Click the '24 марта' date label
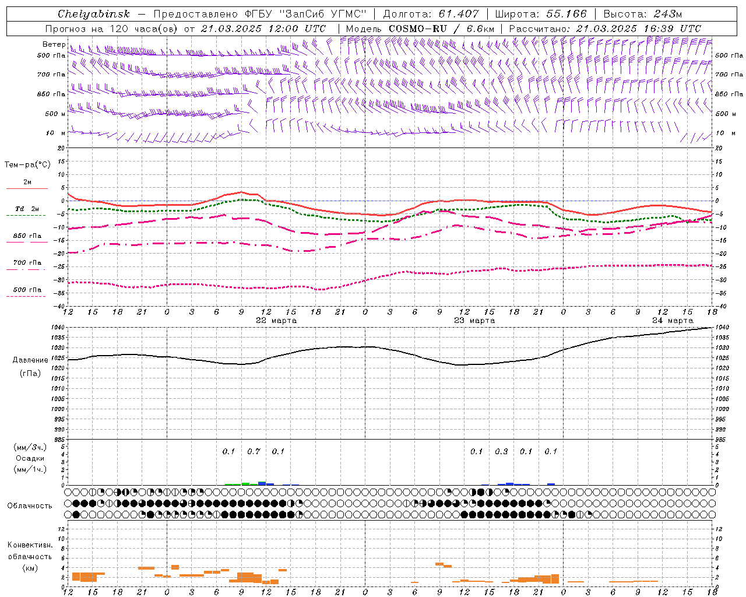This screenshot has height=597, width=746. coord(673,320)
